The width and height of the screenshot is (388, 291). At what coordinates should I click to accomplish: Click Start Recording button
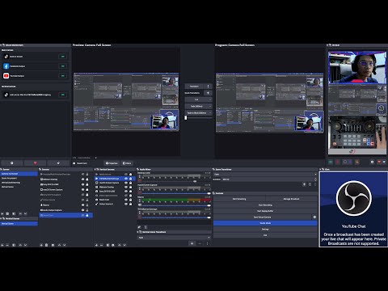(x=265, y=205)
